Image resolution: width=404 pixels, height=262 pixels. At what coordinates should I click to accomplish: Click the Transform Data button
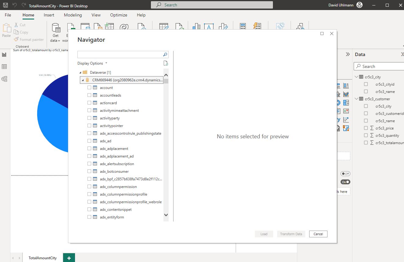tap(291, 234)
